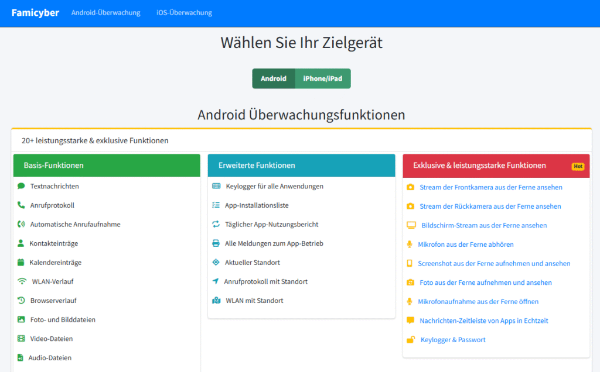Click the 20+ leistungsstarke & exklusive Funktionen text

coord(95,140)
